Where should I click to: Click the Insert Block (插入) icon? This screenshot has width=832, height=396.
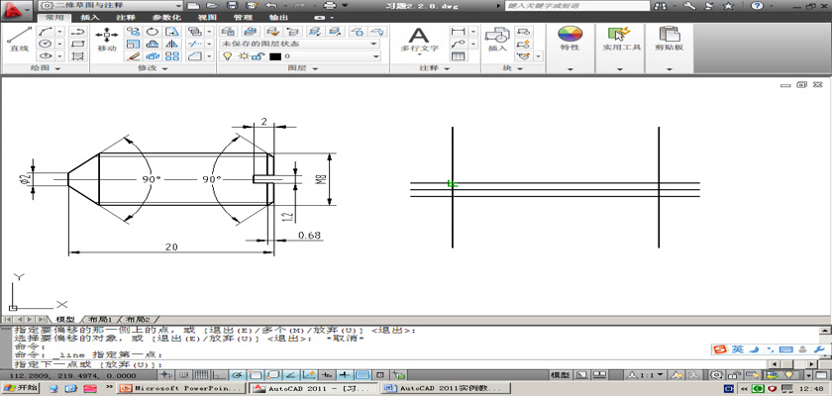tap(497, 40)
